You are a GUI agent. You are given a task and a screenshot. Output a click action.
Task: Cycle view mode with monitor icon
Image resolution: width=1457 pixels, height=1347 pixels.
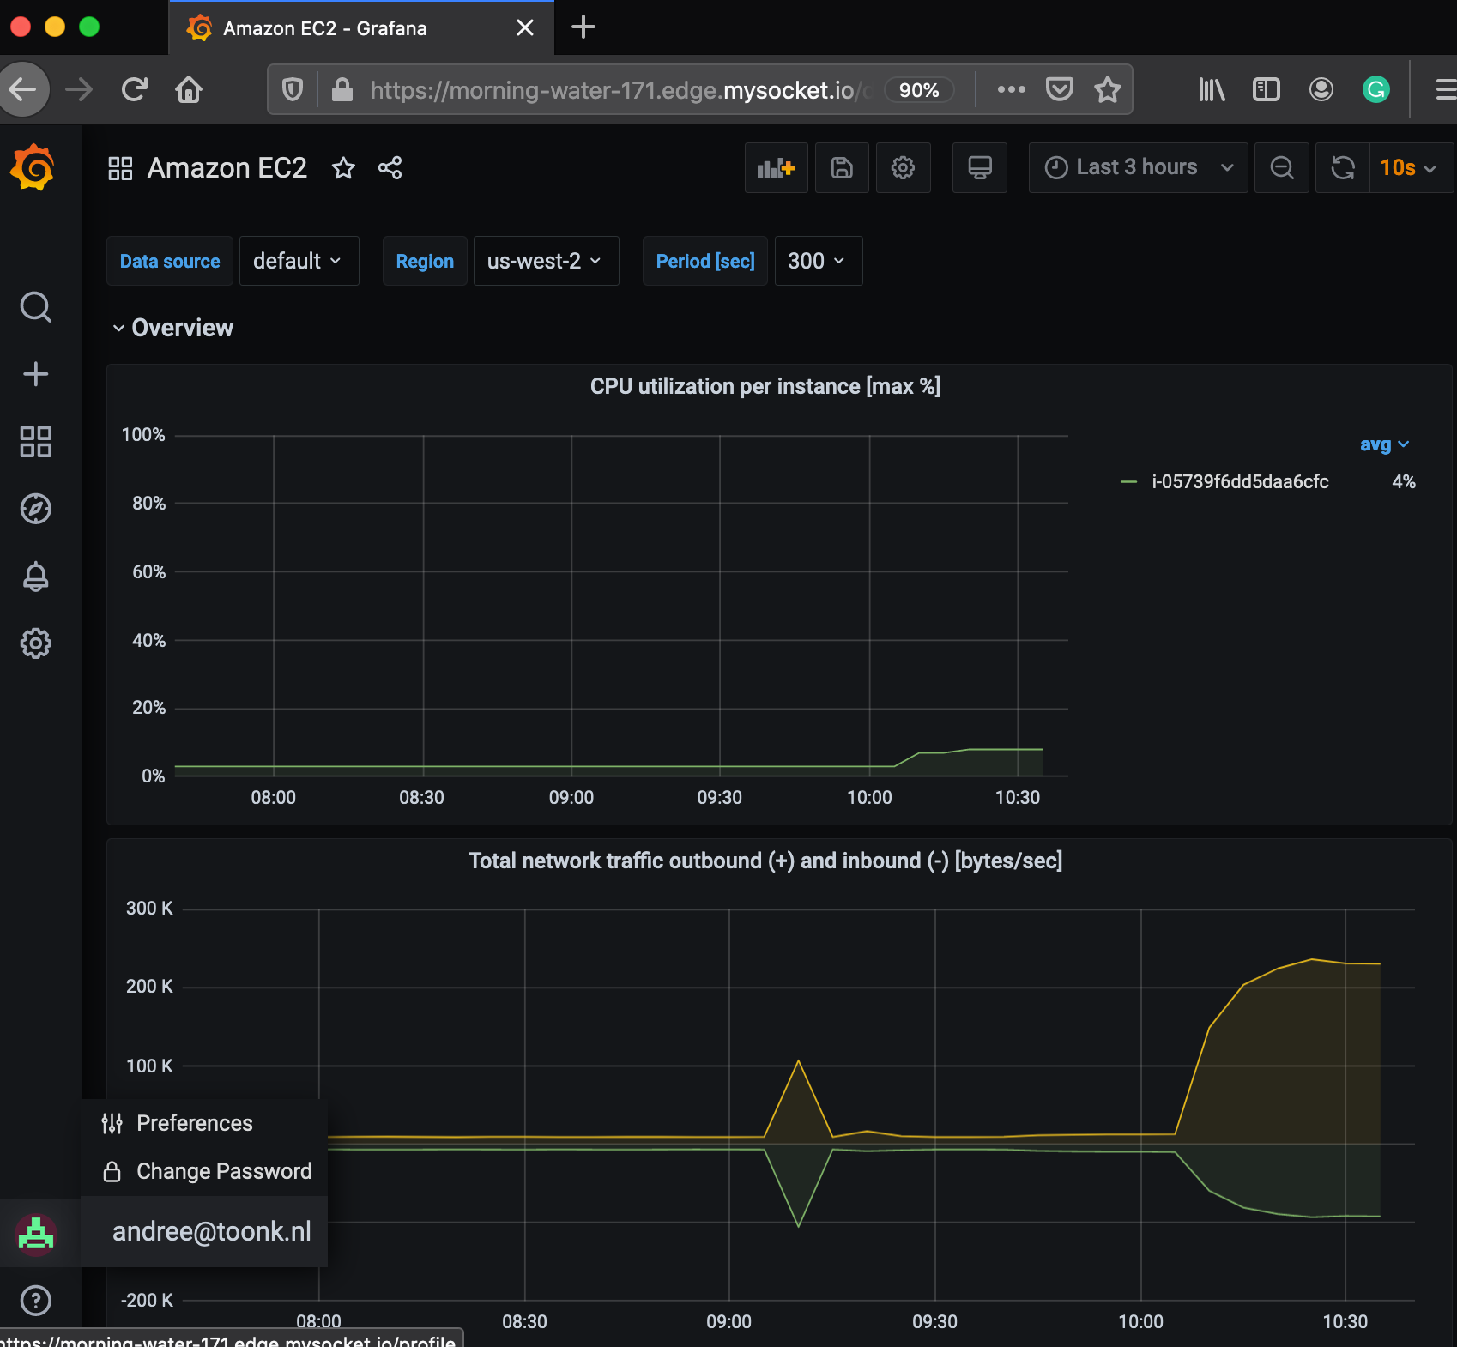coord(979,167)
